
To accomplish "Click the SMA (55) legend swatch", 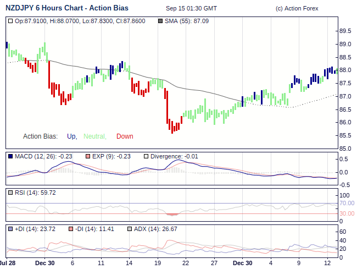I will (x=160, y=21).
